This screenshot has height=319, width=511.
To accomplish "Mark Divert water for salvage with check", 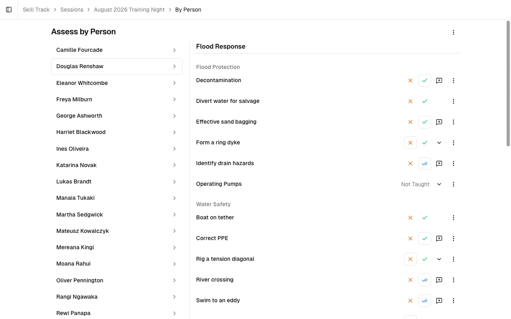I will click(425, 101).
